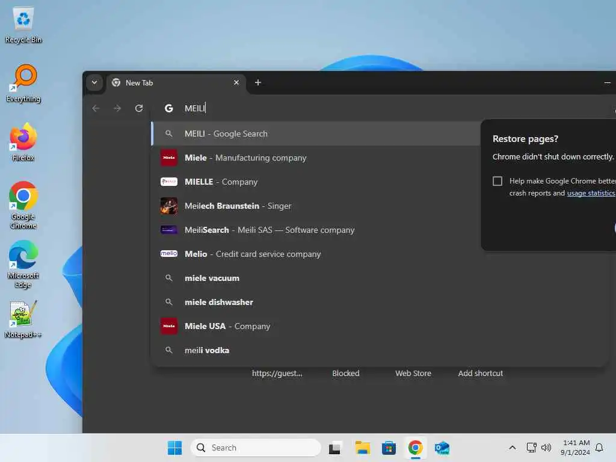Image resolution: width=616 pixels, height=462 pixels.
Task: Open the Everything search desktop icon
Action: pyautogui.click(x=23, y=84)
